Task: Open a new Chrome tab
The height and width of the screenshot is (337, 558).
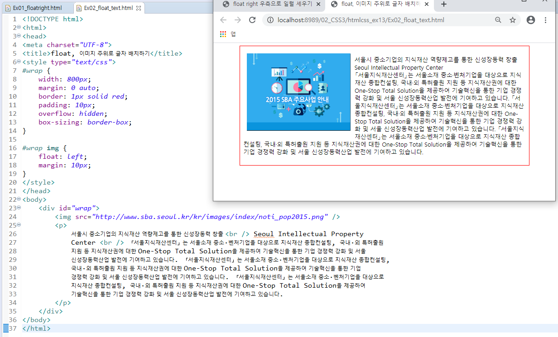Action: pyautogui.click(x=444, y=4)
